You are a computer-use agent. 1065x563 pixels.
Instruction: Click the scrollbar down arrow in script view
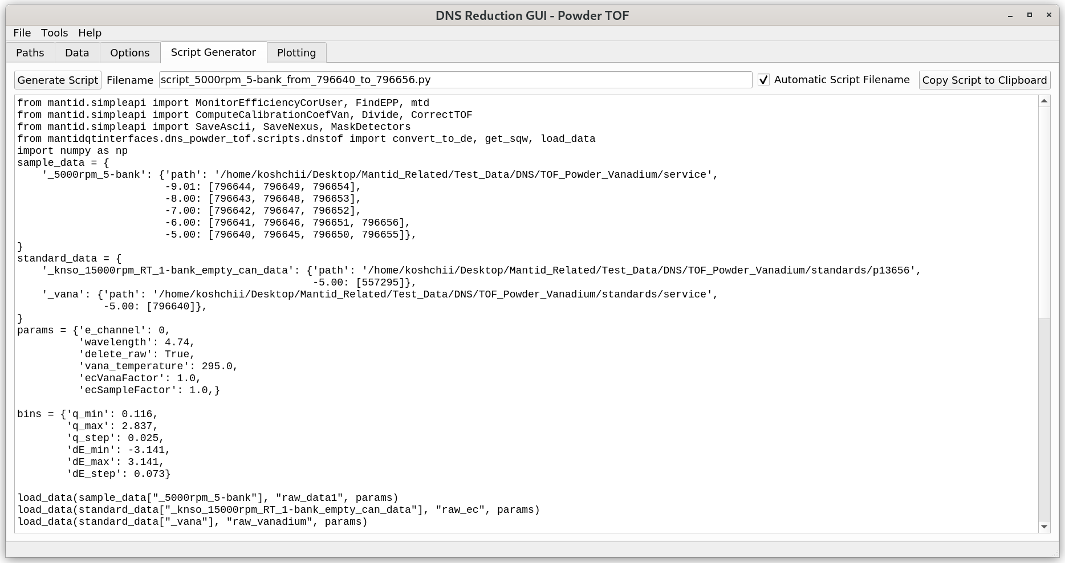(x=1044, y=527)
